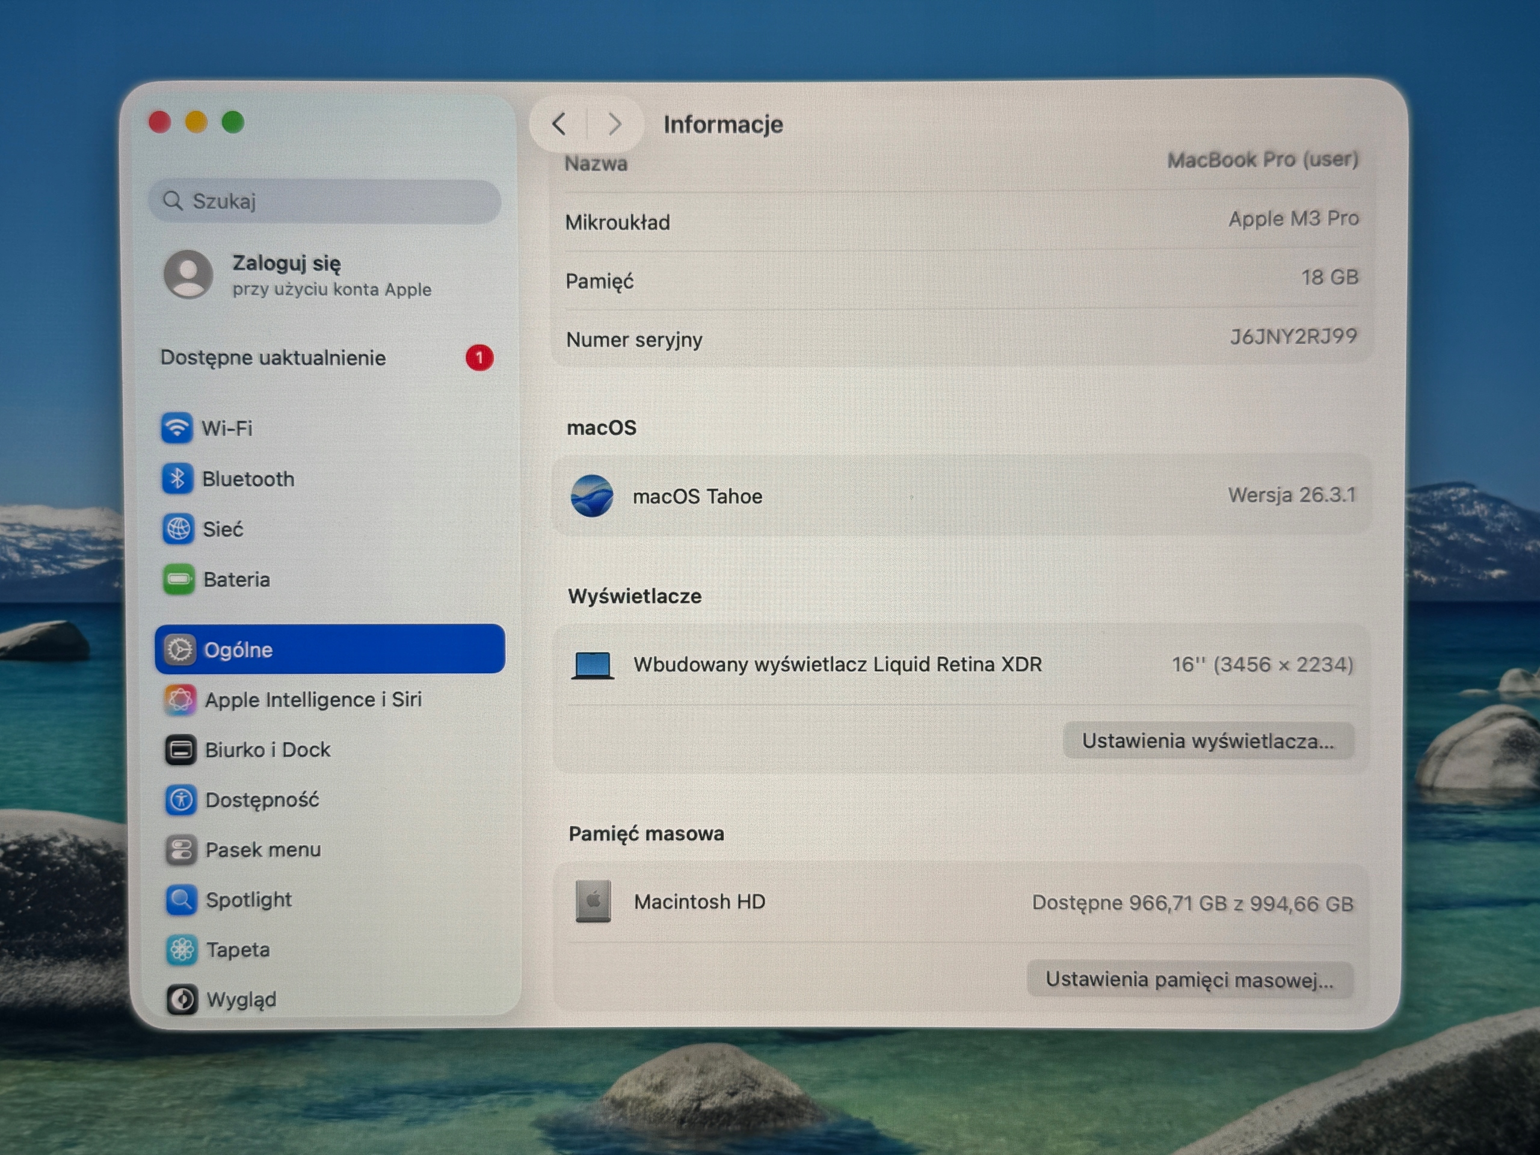Open the macOS Tahoe version row
The height and width of the screenshot is (1155, 1540).
[x=961, y=496]
